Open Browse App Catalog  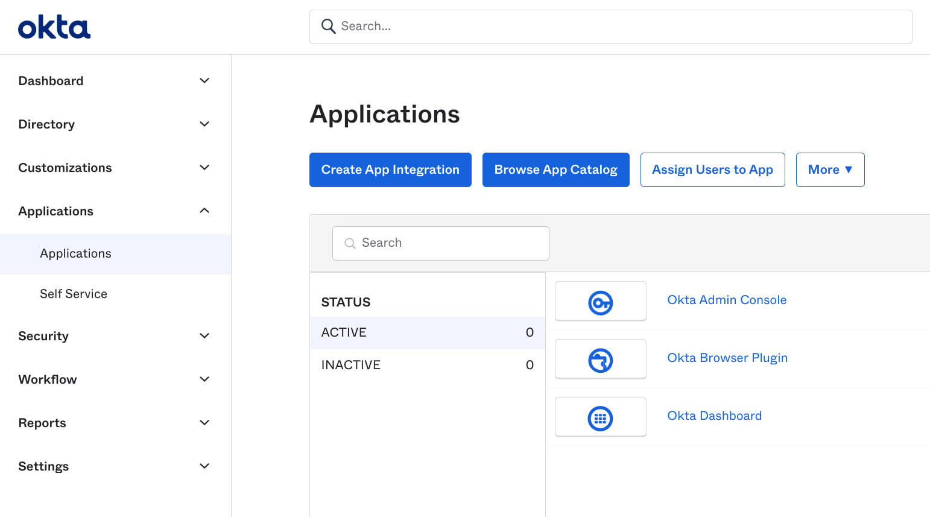555,170
